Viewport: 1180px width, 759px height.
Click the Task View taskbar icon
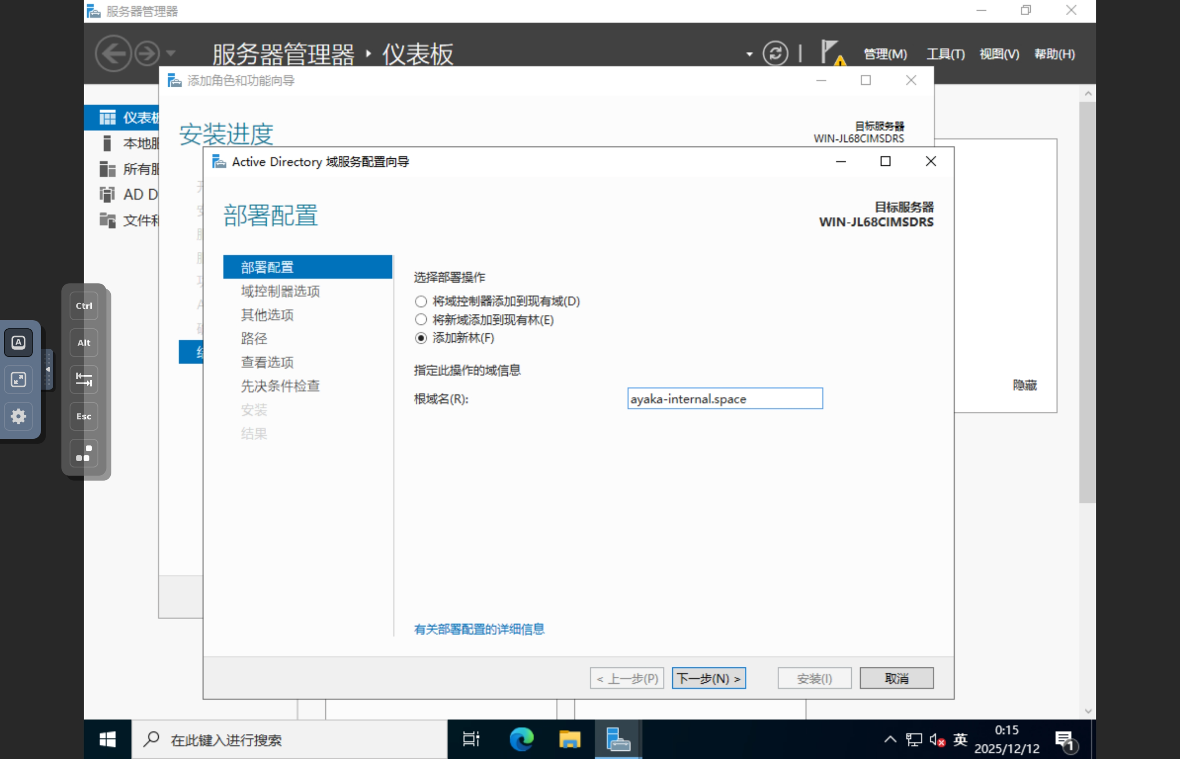click(471, 739)
